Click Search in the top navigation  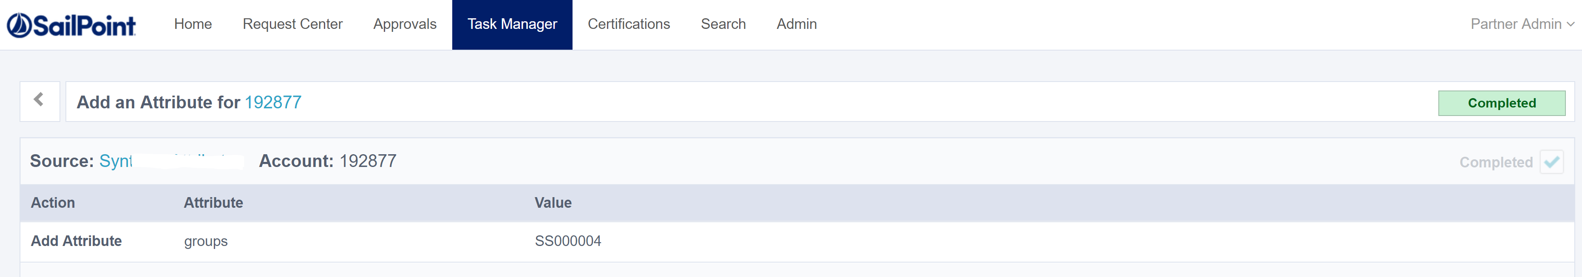(x=723, y=24)
